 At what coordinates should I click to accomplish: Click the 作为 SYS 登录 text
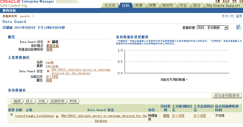[232, 16]
